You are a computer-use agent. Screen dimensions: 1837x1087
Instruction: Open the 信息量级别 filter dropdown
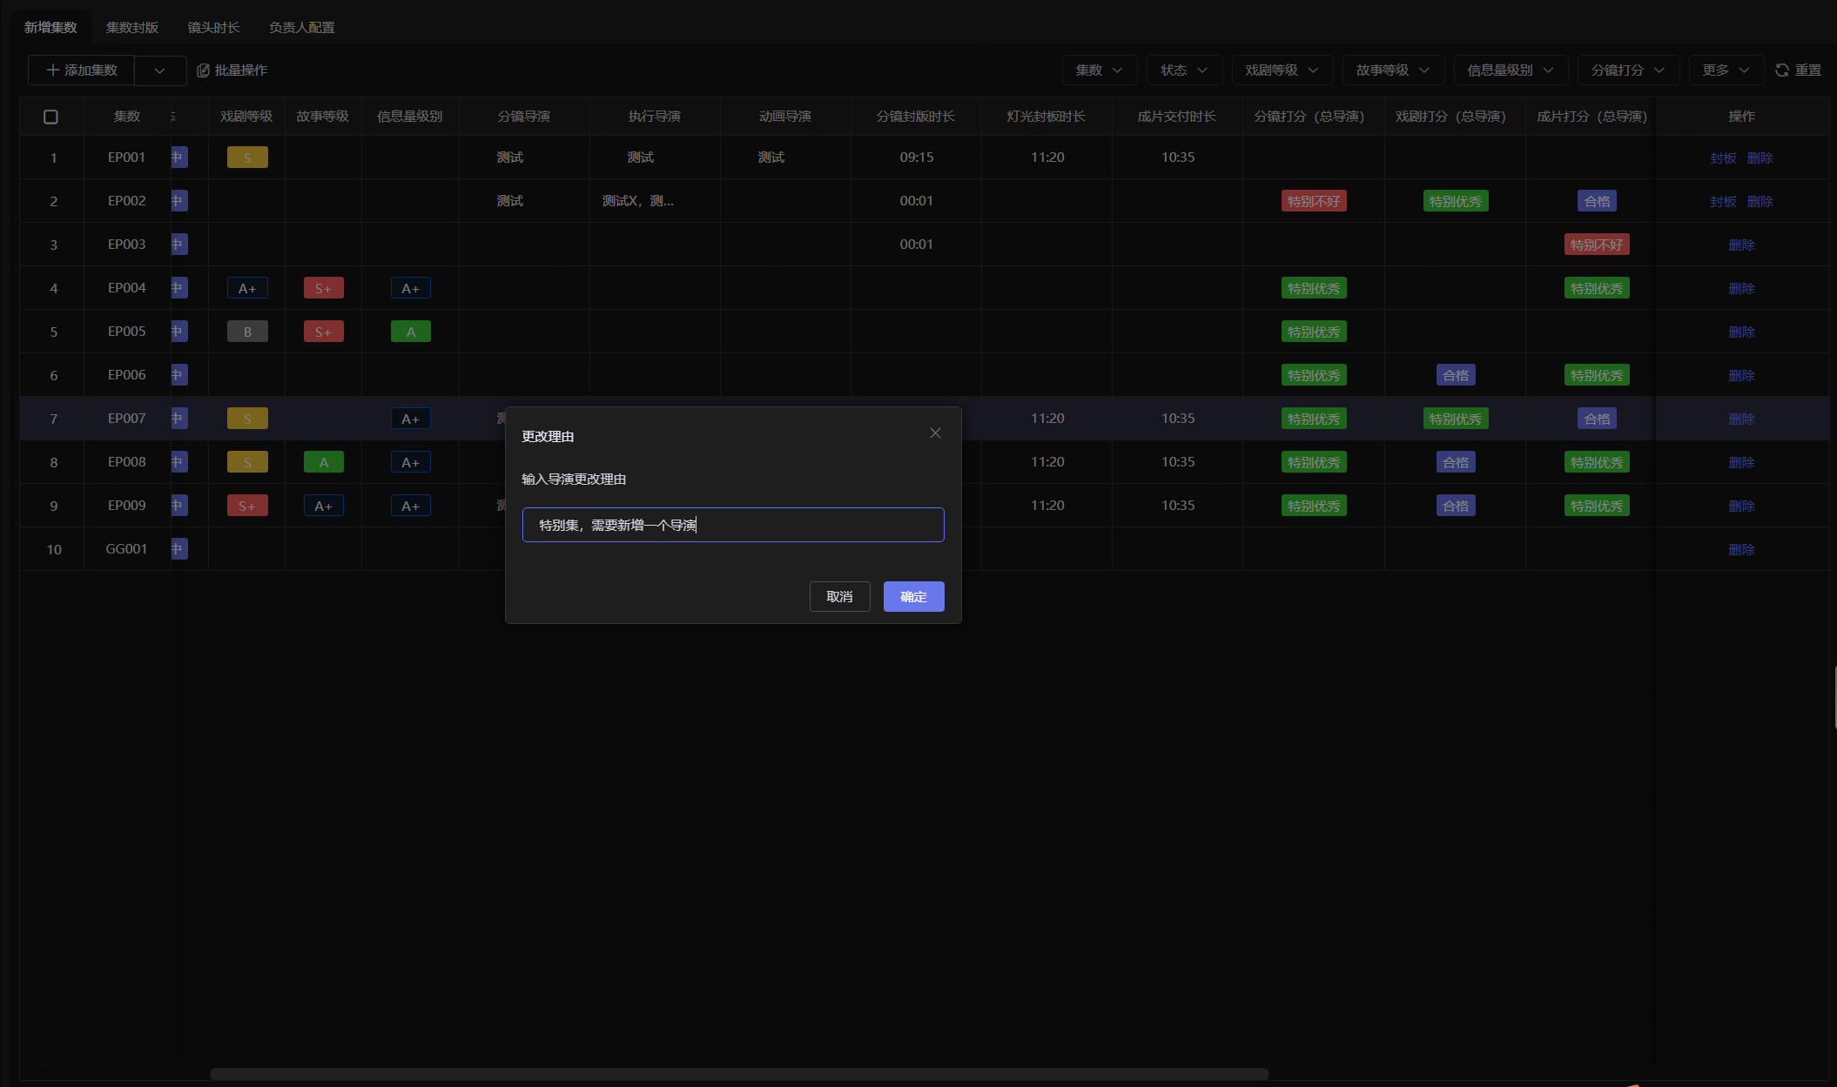[x=1511, y=70]
